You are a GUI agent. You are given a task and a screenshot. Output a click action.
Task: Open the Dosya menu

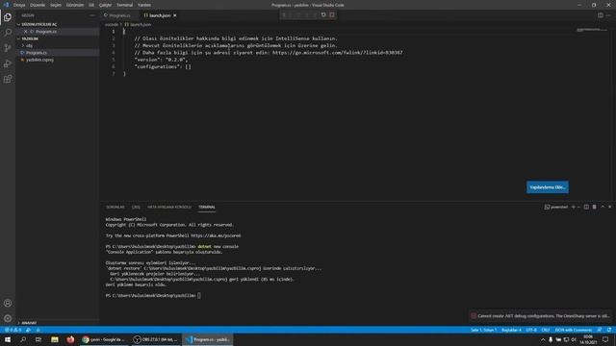tap(19, 5)
